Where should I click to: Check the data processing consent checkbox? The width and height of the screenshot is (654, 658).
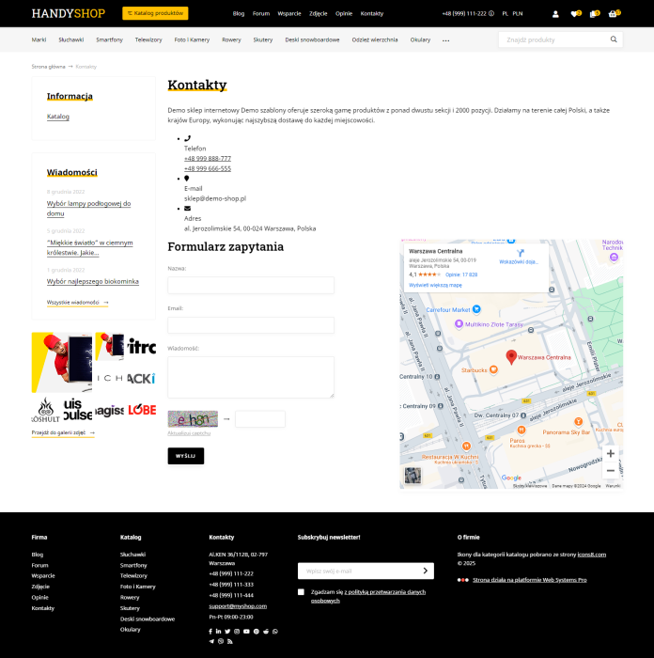point(301,592)
